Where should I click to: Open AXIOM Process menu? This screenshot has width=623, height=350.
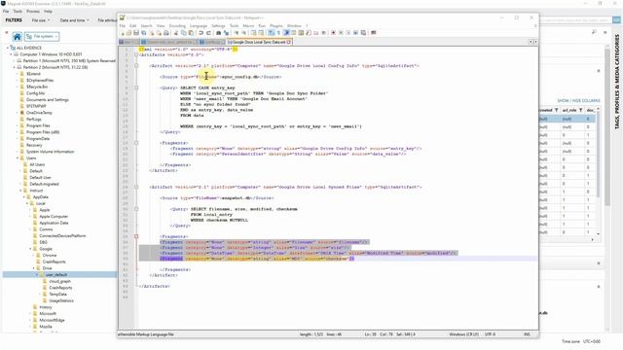point(33,11)
